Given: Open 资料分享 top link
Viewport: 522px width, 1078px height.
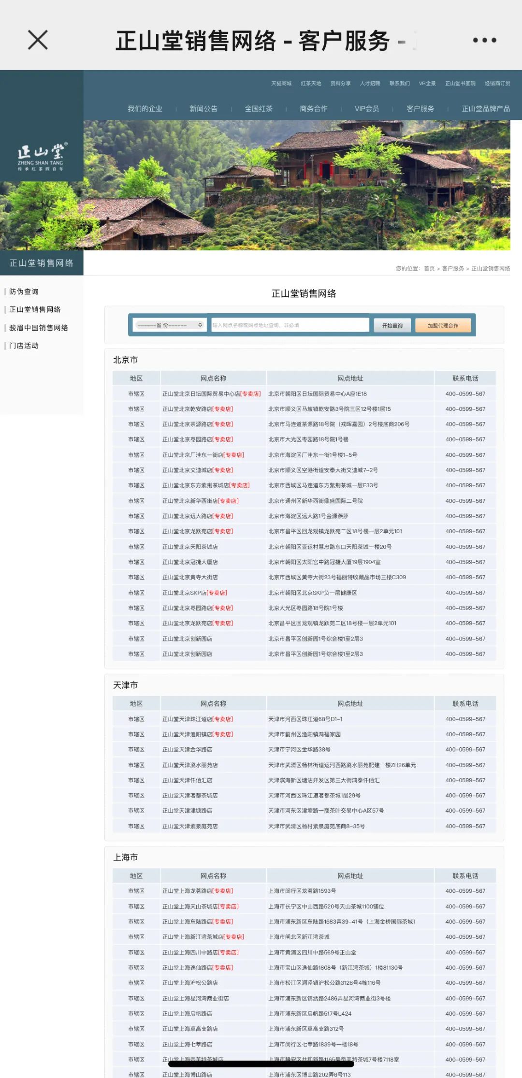Looking at the screenshot, I should tap(340, 84).
